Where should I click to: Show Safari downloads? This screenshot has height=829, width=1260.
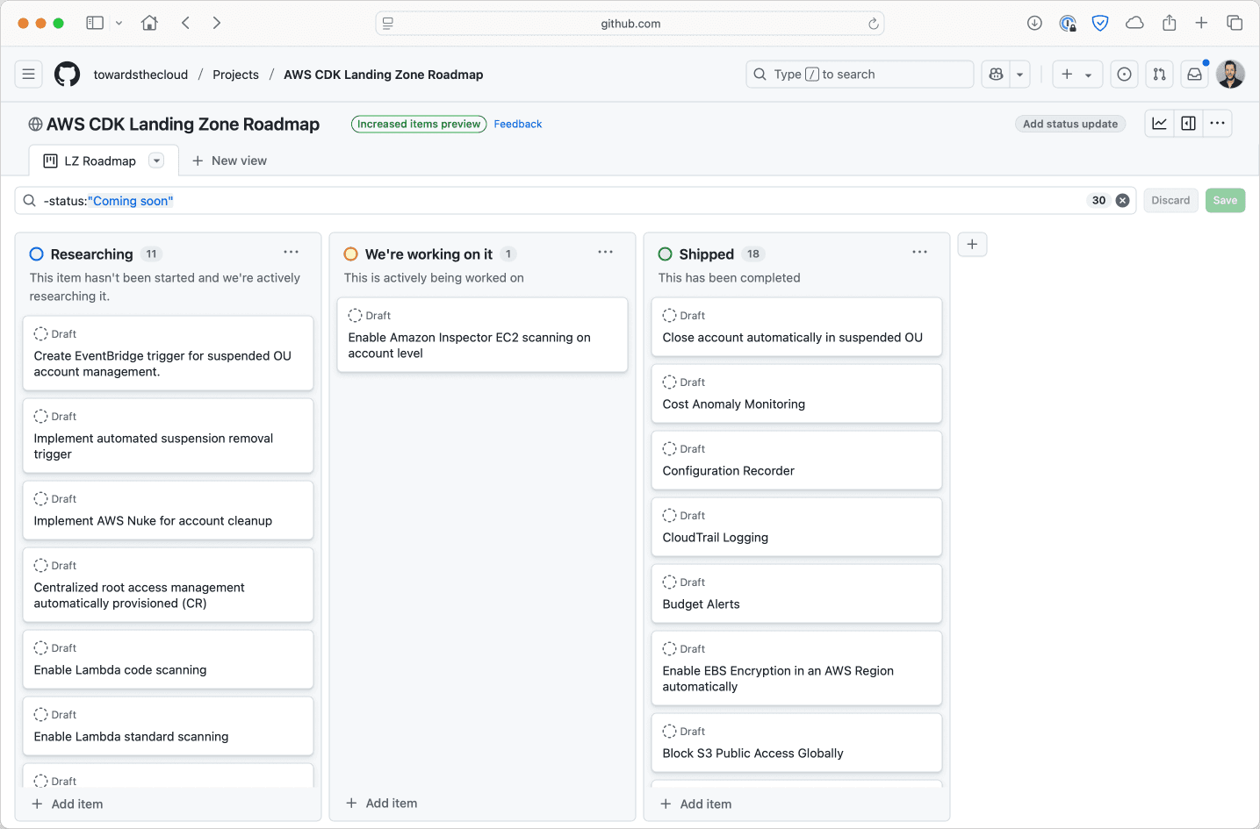coord(1034,23)
